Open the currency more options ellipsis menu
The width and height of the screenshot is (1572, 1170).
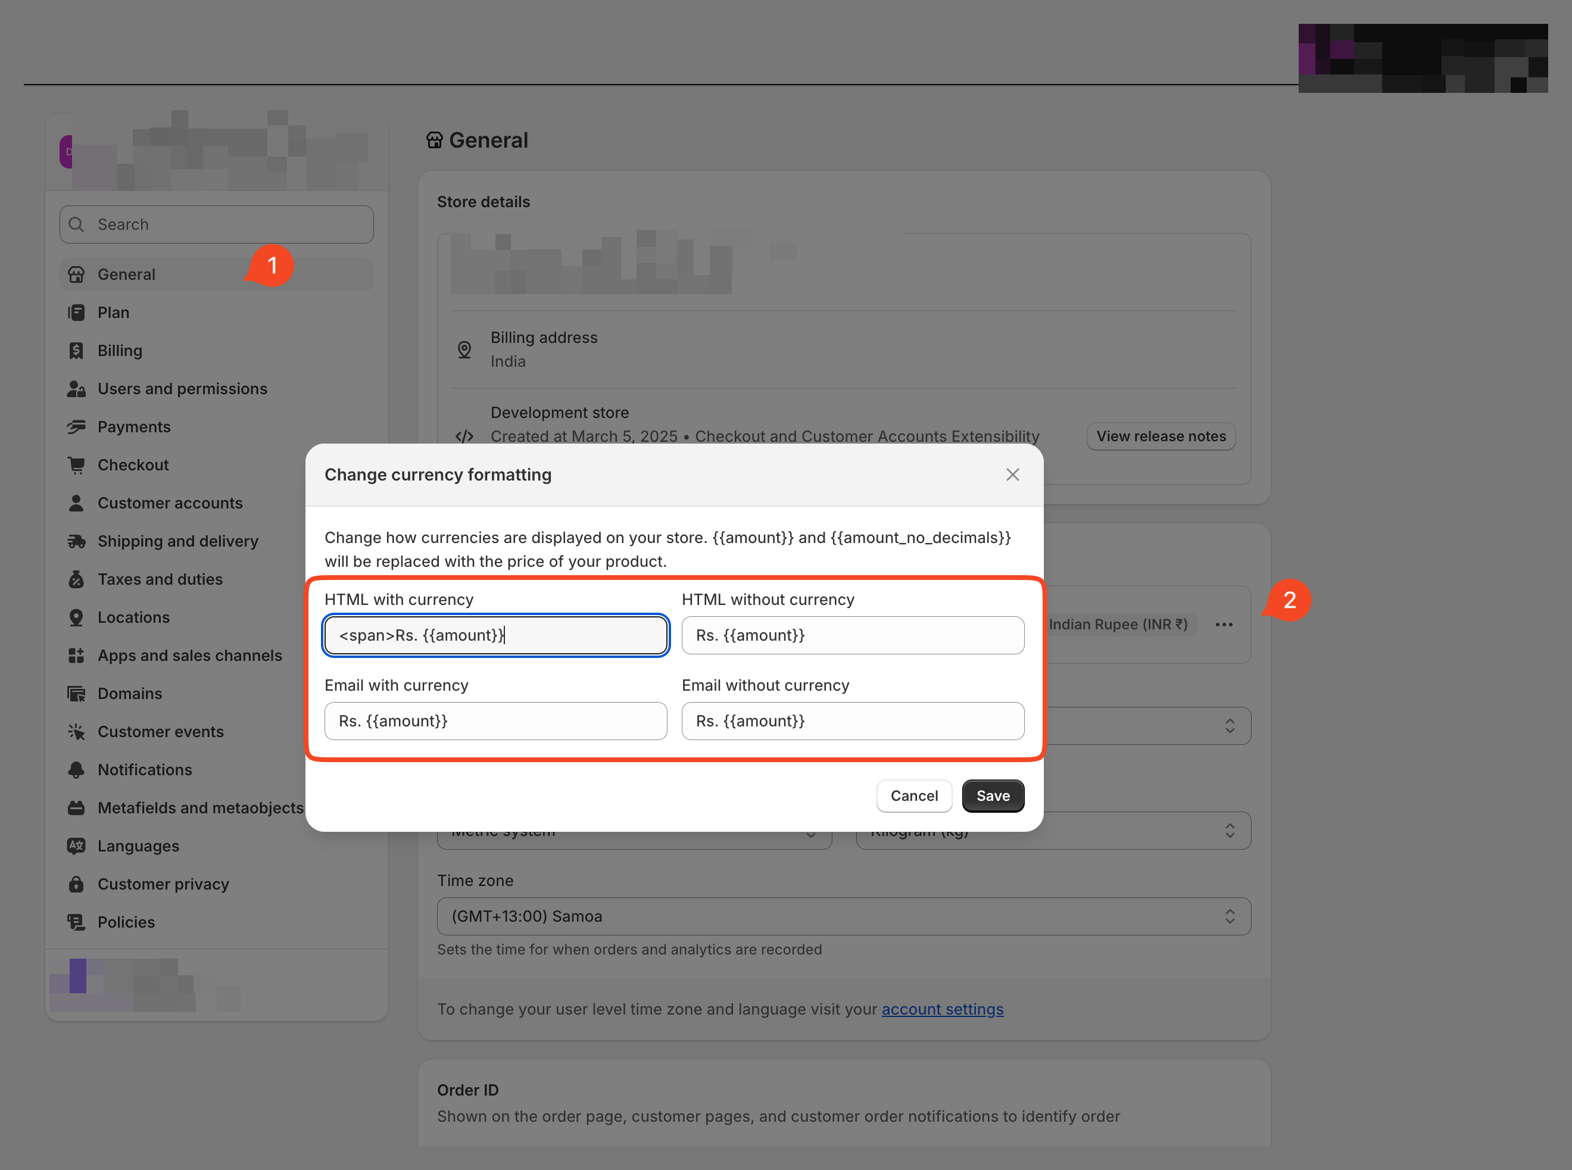pyautogui.click(x=1224, y=624)
